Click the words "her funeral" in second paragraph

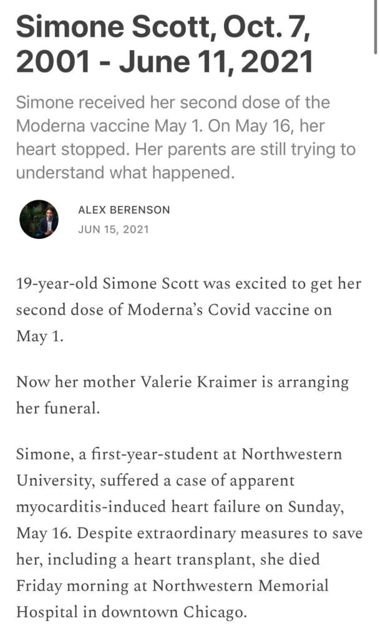(x=57, y=408)
